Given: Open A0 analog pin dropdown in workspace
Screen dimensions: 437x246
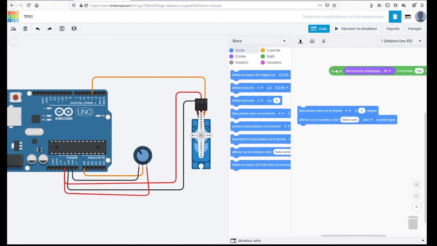Looking at the screenshot, I should pyautogui.click(x=387, y=71).
